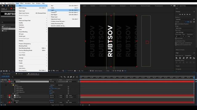Open the preview Shortcut dropdown

click(184, 20)
